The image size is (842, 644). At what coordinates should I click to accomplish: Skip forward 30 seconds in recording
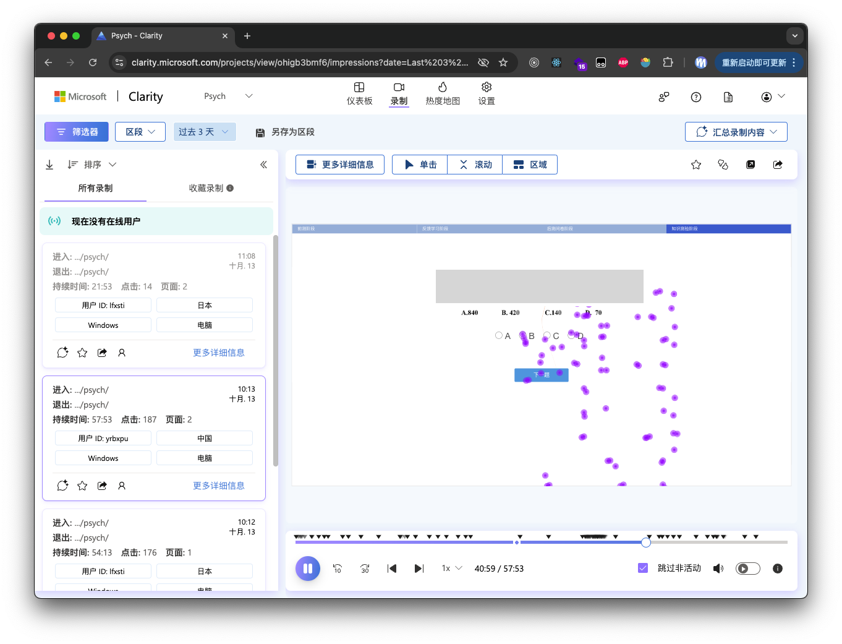365,569
